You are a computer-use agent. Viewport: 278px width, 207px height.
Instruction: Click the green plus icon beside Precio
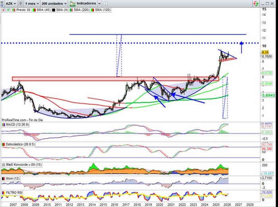tap(8, 10)
